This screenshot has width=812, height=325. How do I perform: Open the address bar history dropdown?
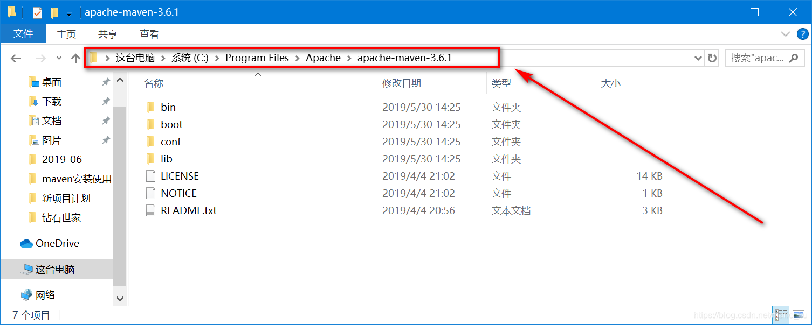point(698,58)
